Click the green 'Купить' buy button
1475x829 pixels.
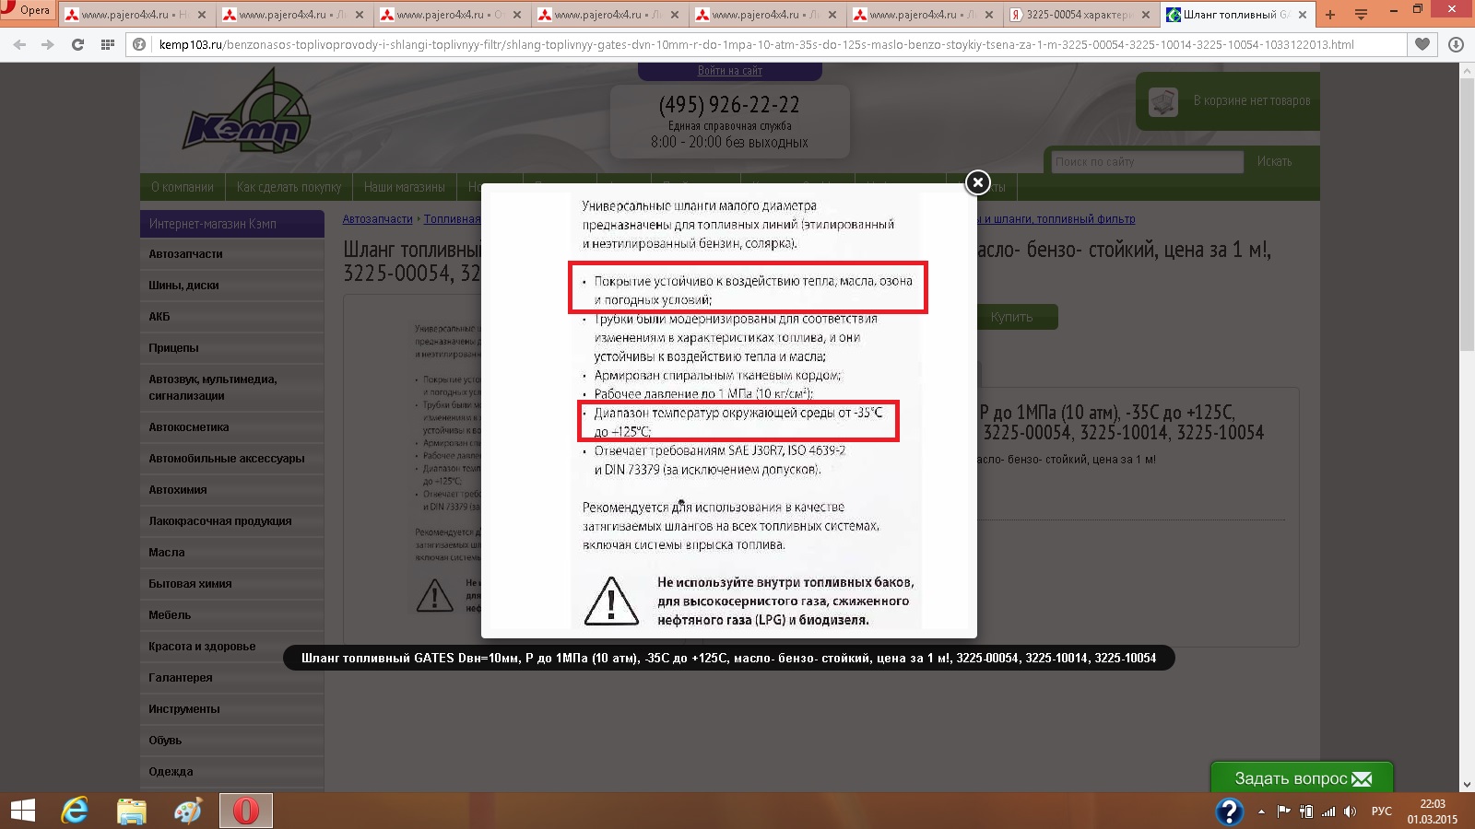click(x=1011, y=317)
